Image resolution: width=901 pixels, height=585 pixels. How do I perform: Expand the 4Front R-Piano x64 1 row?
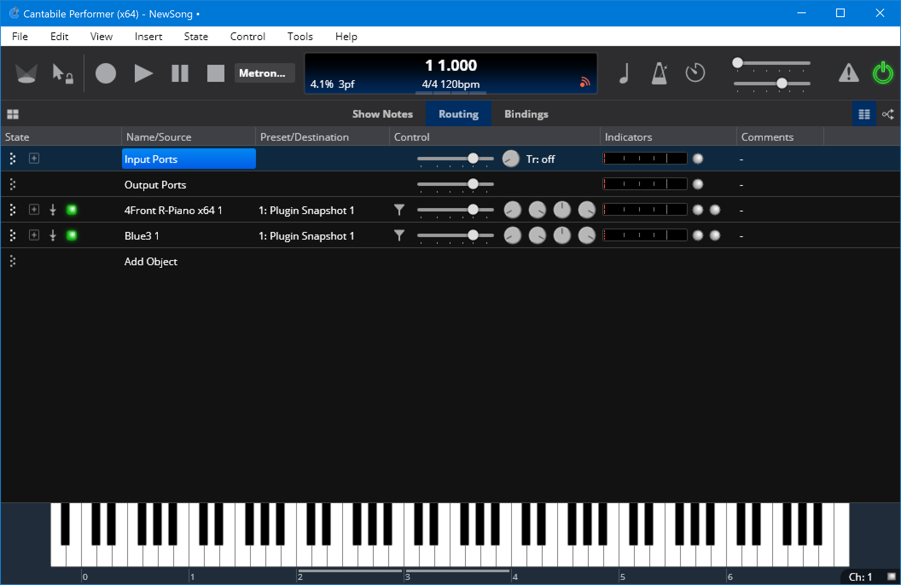[x=34, y=210]
